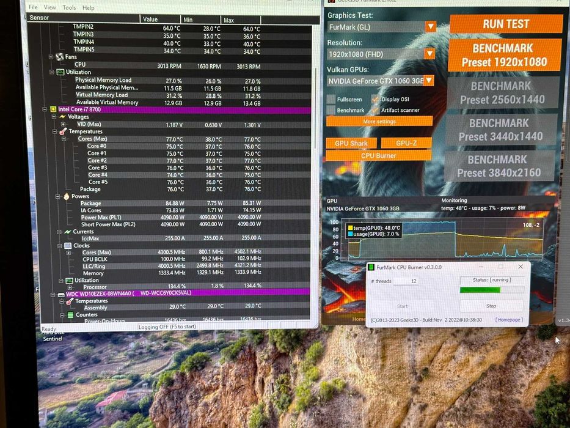Enable the Benchmark checkbox
The image size is (570, 428).
tap(331, 110)
